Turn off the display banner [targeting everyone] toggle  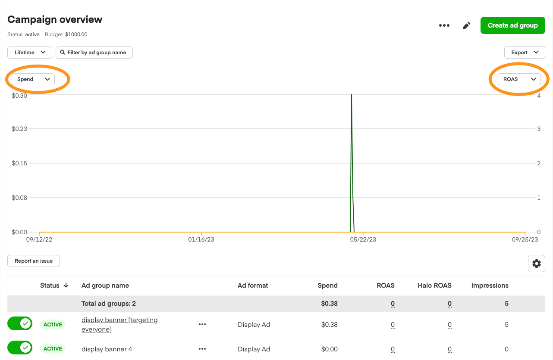[x=20, y=324]
